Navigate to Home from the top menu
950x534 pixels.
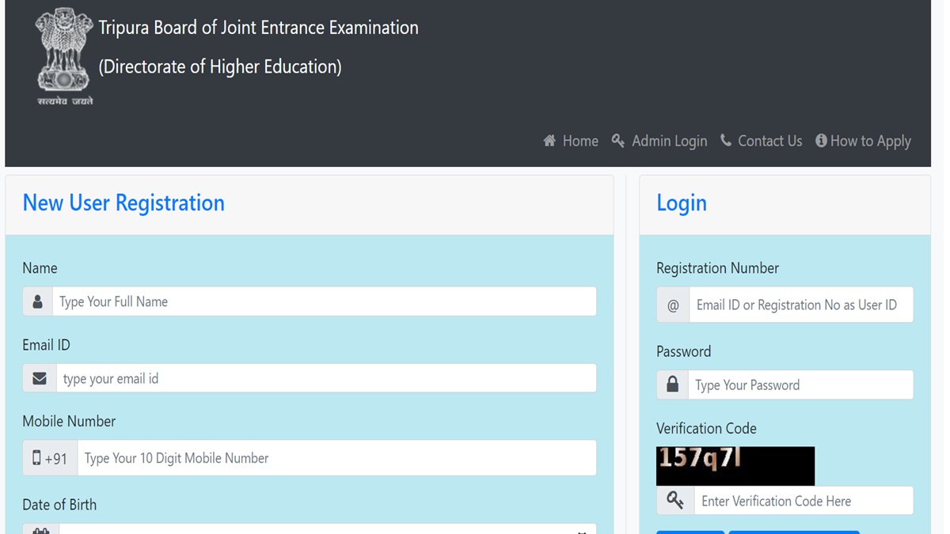(579, 141)
